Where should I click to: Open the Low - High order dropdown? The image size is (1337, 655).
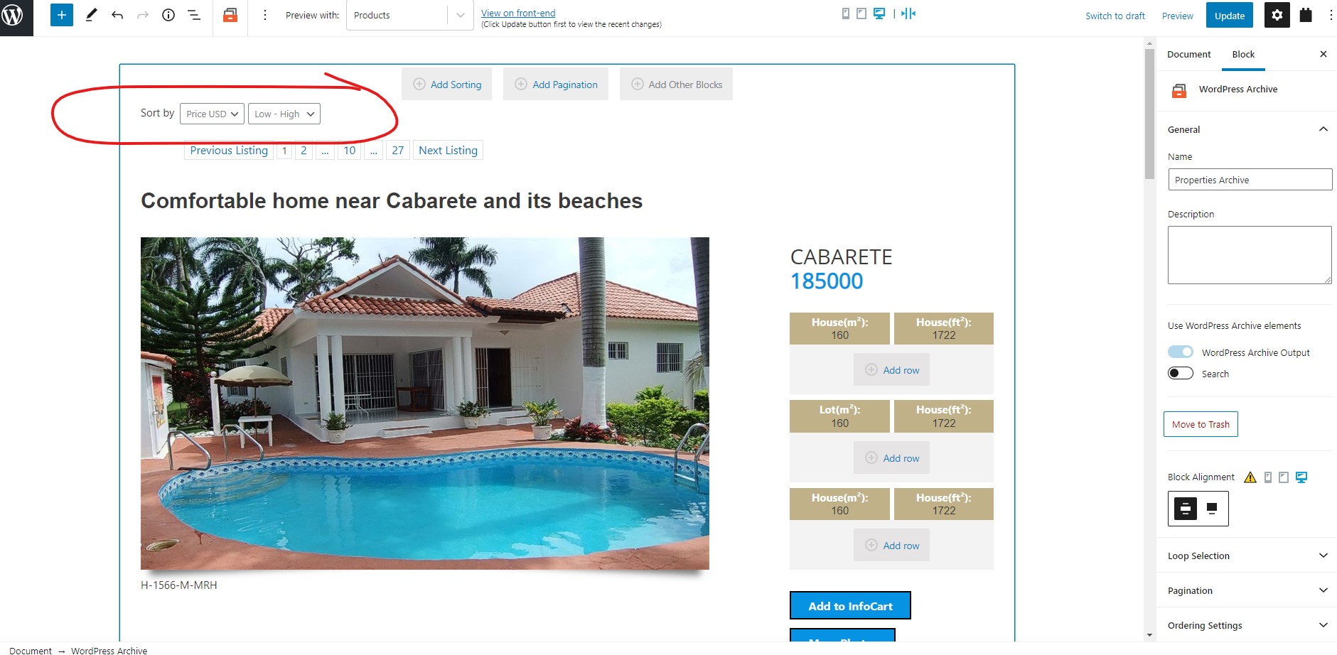pos(284,114)
